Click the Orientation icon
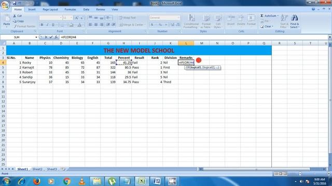Image resolution: width=332 pixels, height=186 pixels. point(108,18)
